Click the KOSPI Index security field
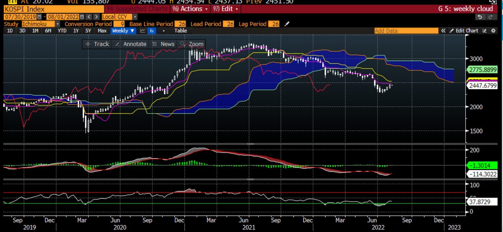 (x=54, y=9)
